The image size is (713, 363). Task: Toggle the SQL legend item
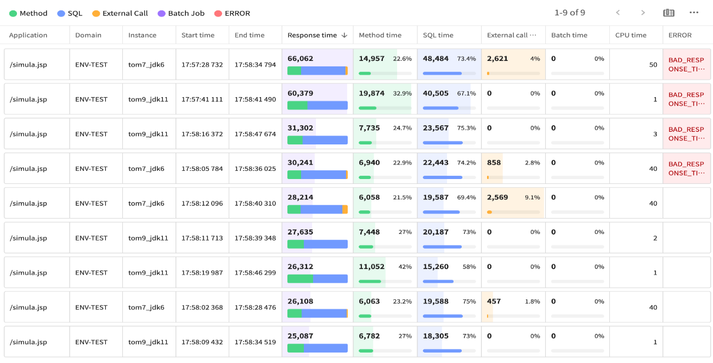[70, 13]
